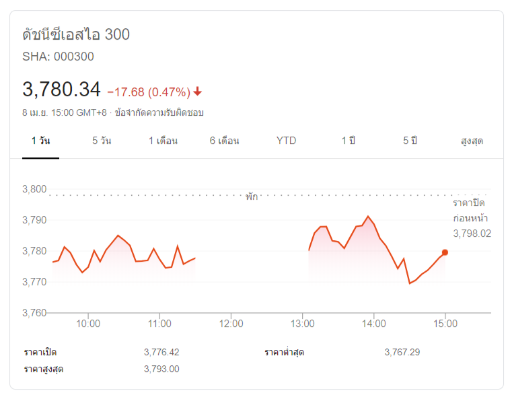This screenshot has width=512, height=397.
Task: Click the red down-arrow price indicator
Action: [198, 92]
